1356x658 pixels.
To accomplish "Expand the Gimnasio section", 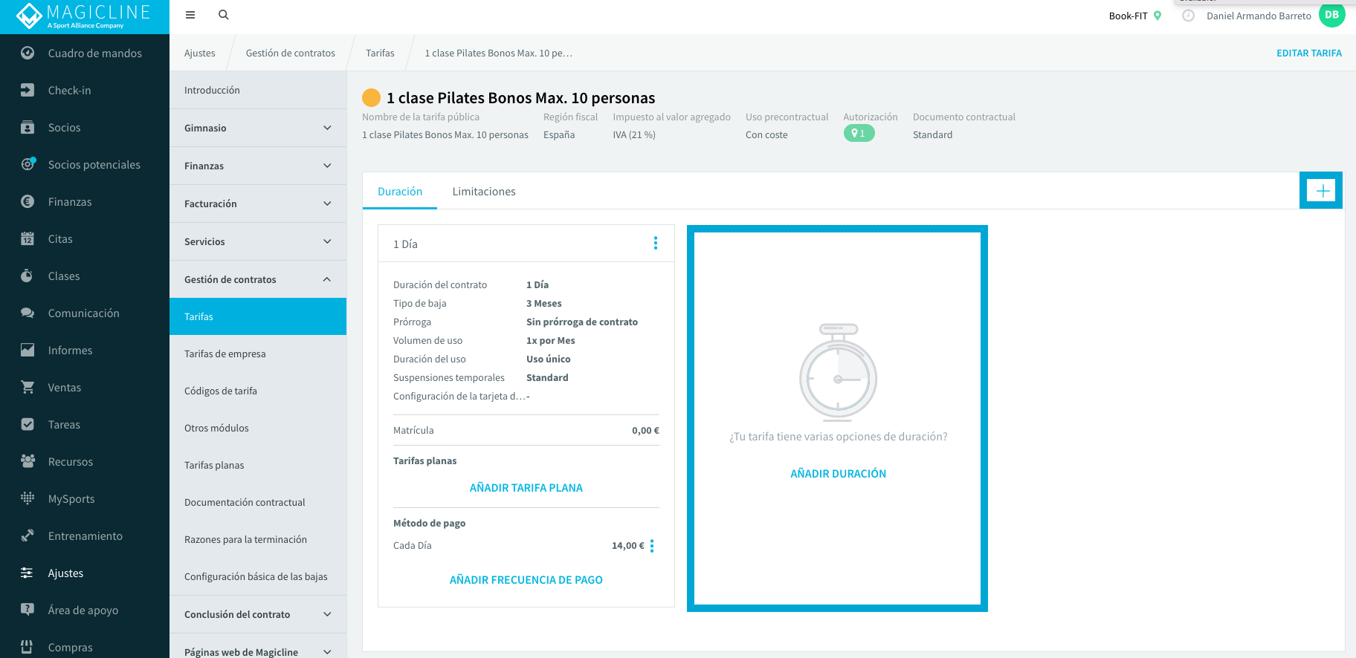I will click(x=258, y=128).
